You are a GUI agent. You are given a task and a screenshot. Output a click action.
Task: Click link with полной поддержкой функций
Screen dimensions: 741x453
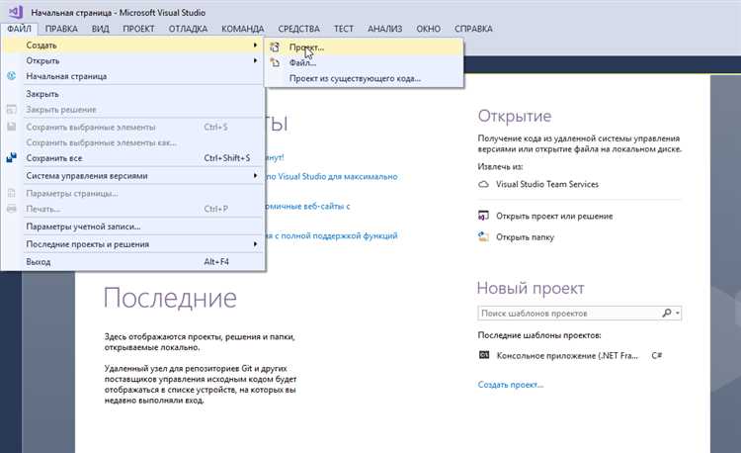[332, 235]
